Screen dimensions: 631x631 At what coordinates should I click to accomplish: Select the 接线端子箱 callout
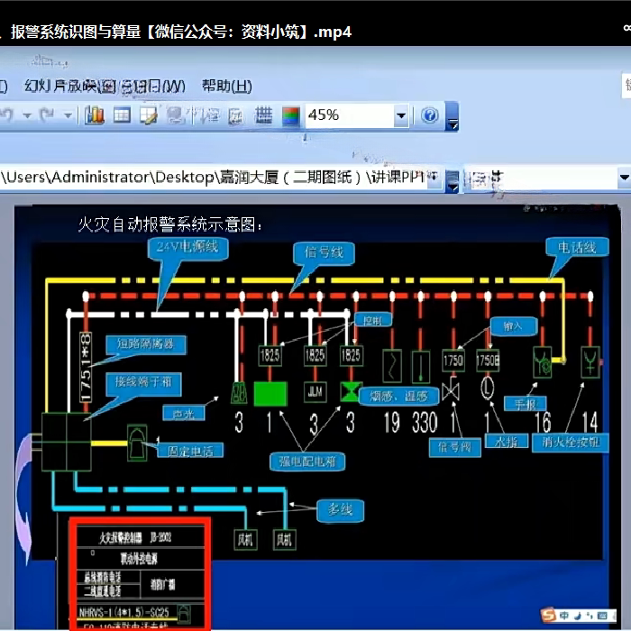tap(143, 382)
